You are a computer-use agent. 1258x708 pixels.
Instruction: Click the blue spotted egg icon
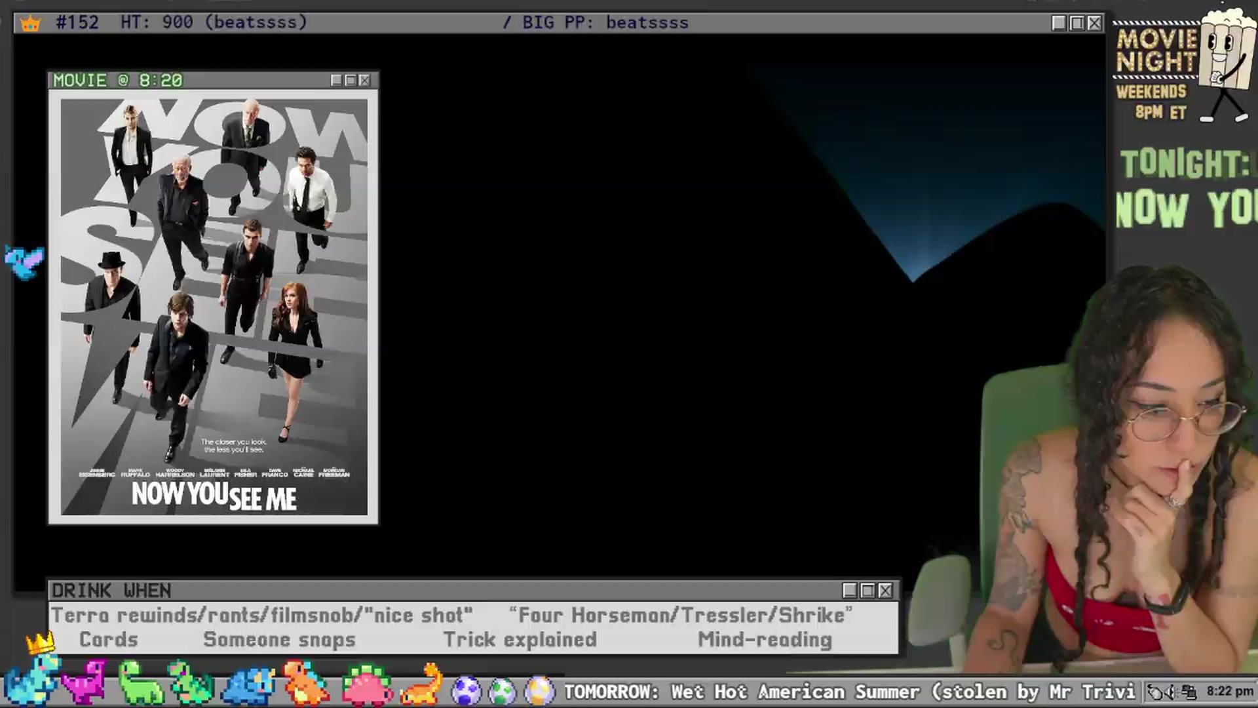pos(467,691)
